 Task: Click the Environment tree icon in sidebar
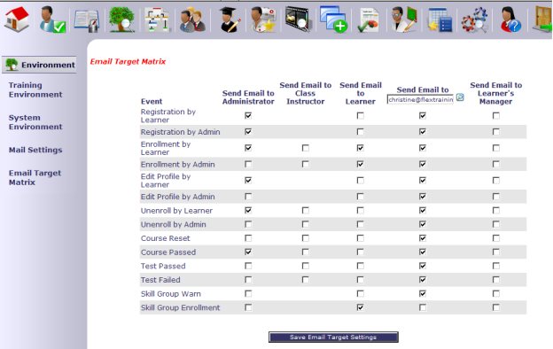12,65
